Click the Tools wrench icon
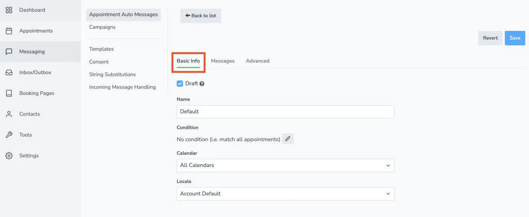Image resolution: width=529 pixels, height=217 pixels. click(9, 135)
